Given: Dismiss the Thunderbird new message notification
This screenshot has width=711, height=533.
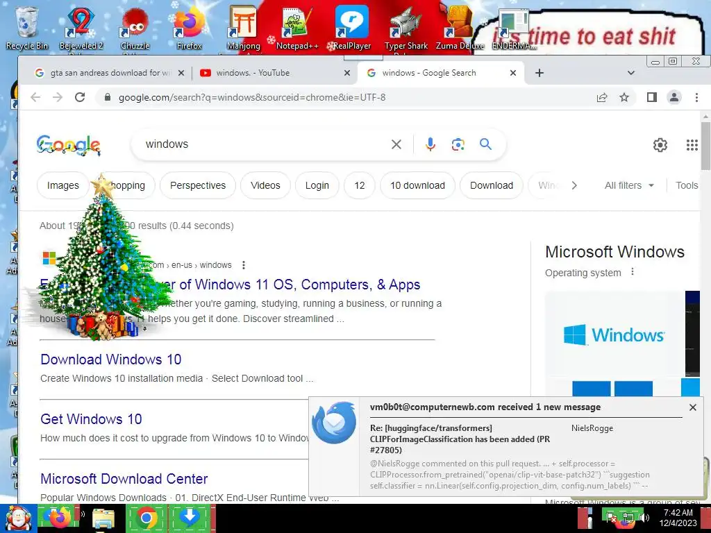Looking at the screenshot, I should (692, 407).
